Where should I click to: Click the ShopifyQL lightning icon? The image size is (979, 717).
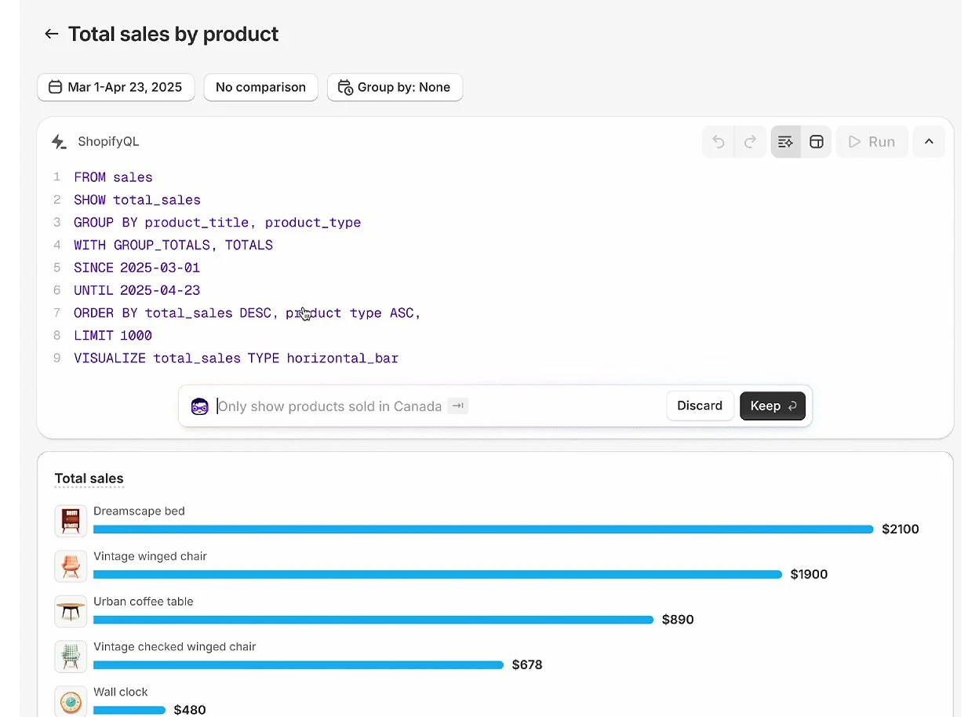pyautogui.click(x=59, y=142)
